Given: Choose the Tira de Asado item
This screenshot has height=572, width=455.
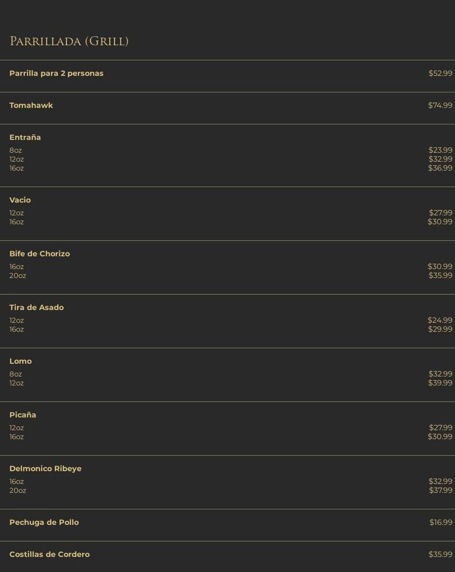Looking at the screenshot, I should (36, 308).
